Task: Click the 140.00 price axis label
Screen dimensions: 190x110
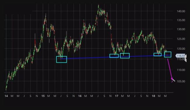Action: tap(181, 11)
